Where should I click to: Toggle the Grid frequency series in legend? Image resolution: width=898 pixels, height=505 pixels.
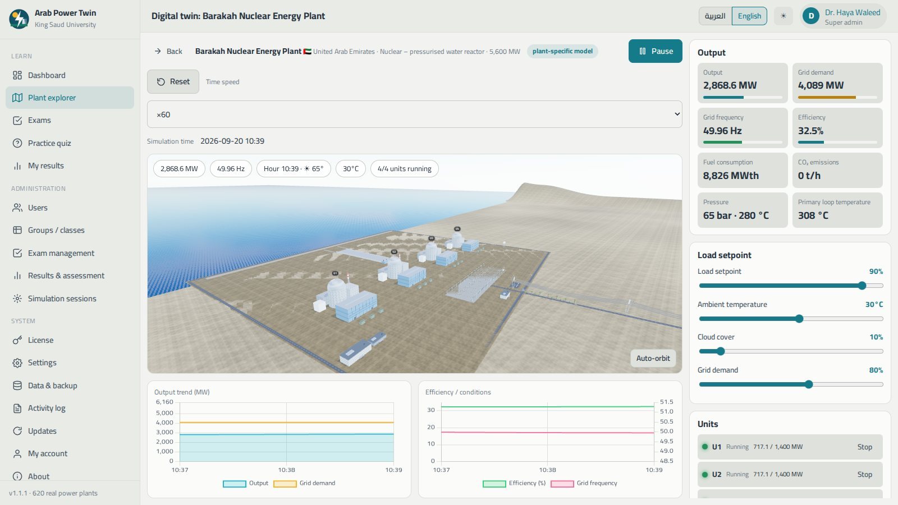click(x=584, y=483)
